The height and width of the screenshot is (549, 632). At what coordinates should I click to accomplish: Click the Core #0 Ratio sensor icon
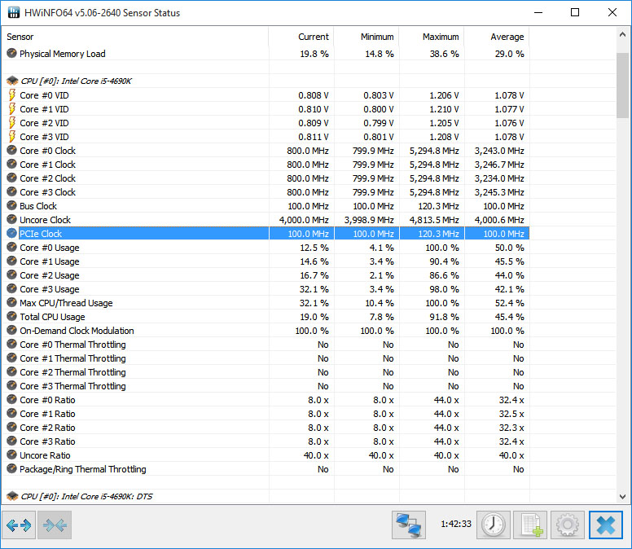click(x=12, y=399)
